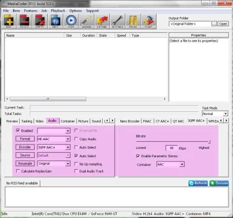Click right scroll arrow of encoder tabs

click(x=226, y=121)
